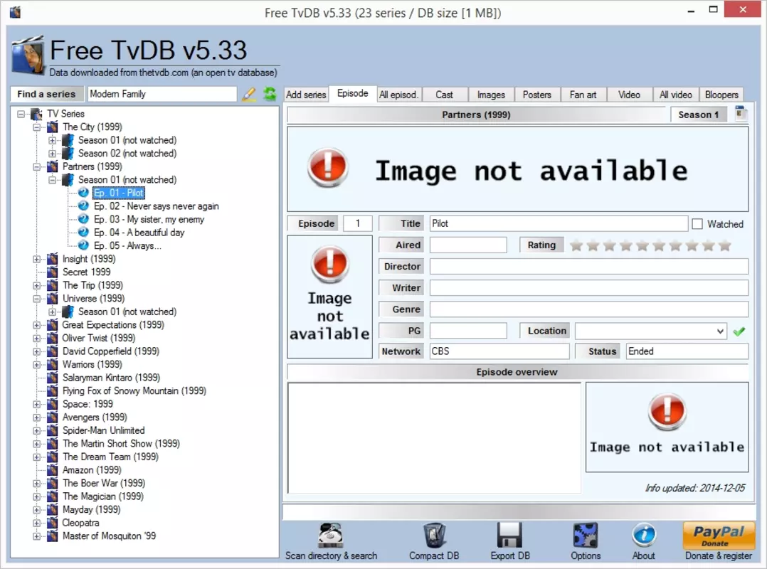This screenshot has height=569, width=767.
Task: Click the series icon of Flying Fox of Snowy Mountain
Action: tap(53, 390)
